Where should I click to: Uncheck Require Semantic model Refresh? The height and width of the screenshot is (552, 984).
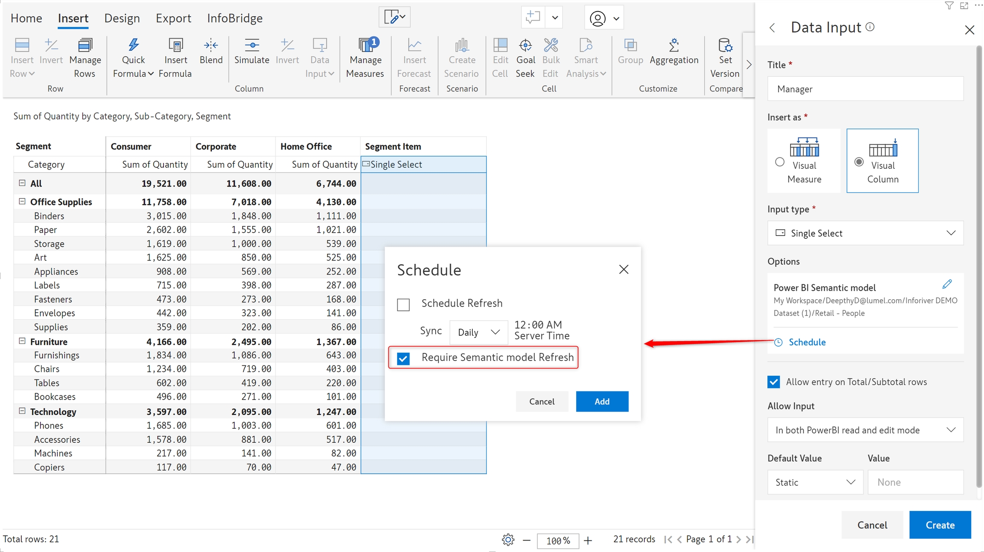(x=403, y=358)
